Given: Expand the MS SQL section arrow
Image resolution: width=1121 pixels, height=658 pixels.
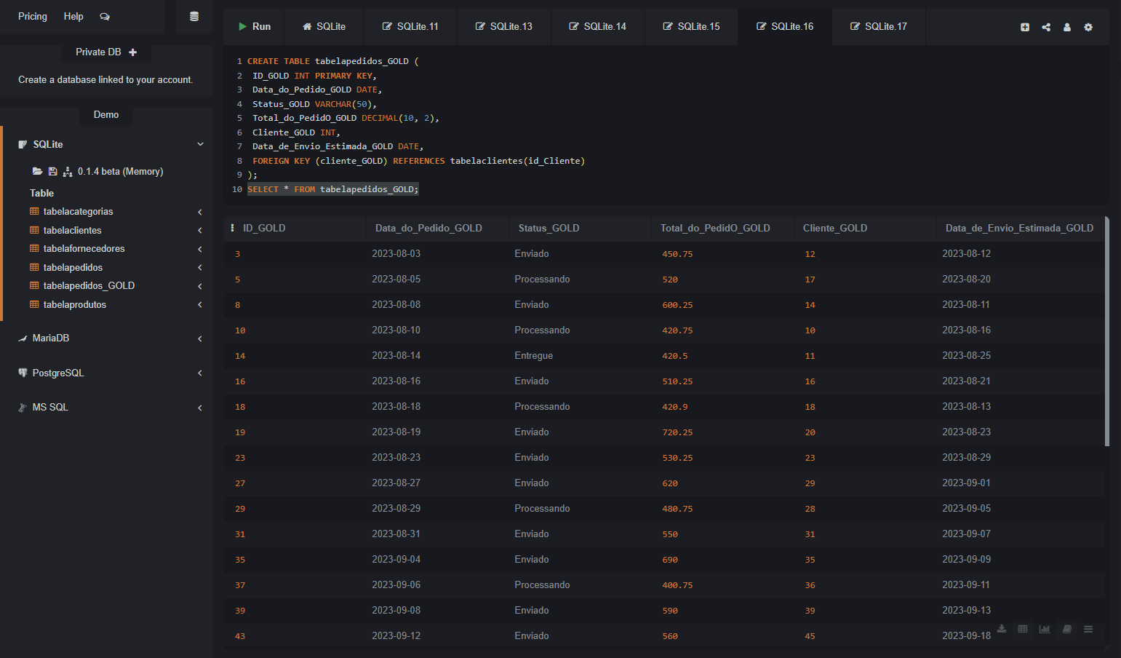Looking at the screenshot, I should (200, 408).
